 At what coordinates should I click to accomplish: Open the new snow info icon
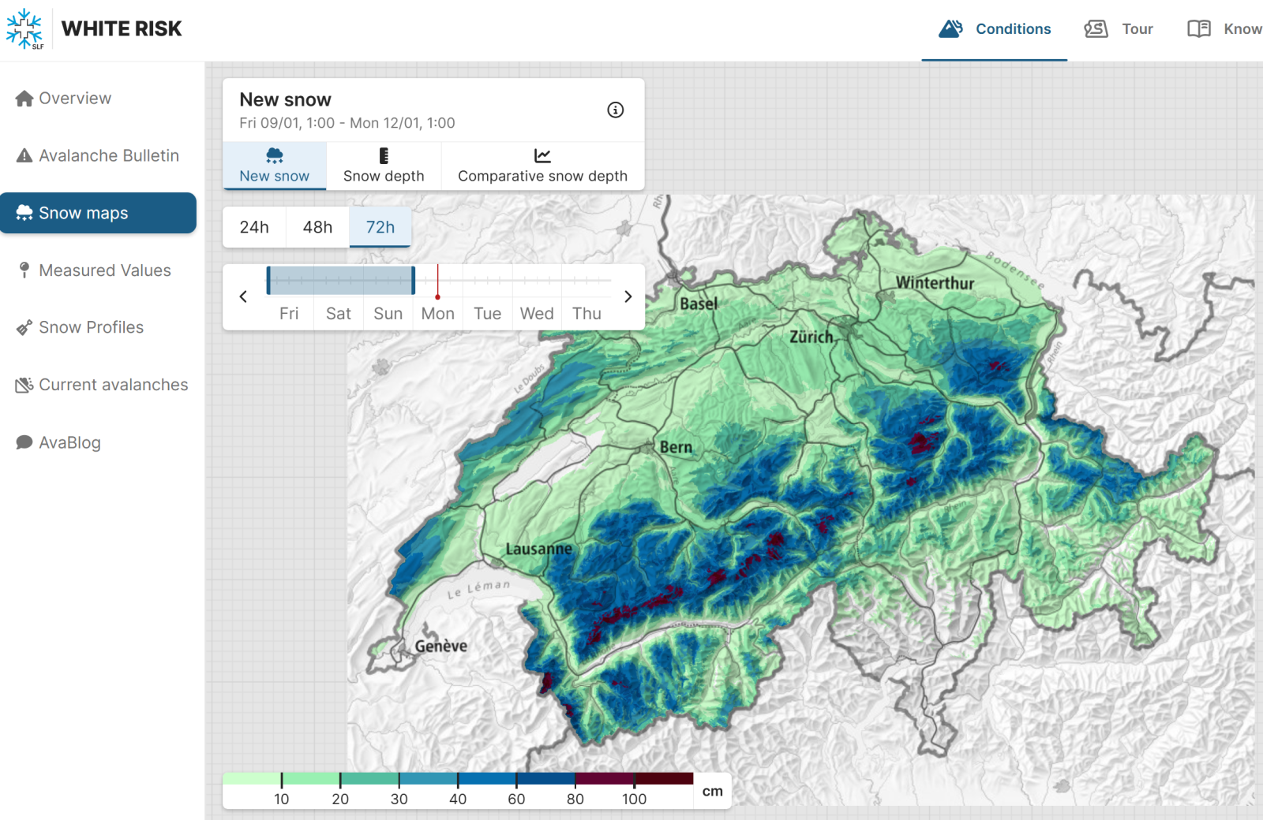tap(615, 110)
